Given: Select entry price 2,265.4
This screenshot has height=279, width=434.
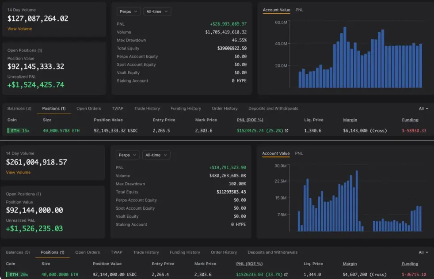Looking at the screenshot, I should point(160,274).
